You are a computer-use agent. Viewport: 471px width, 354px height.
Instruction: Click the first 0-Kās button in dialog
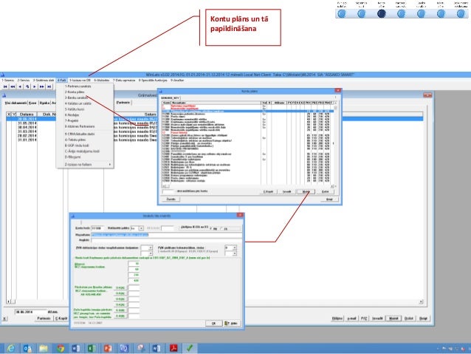[x=120, y=287]
